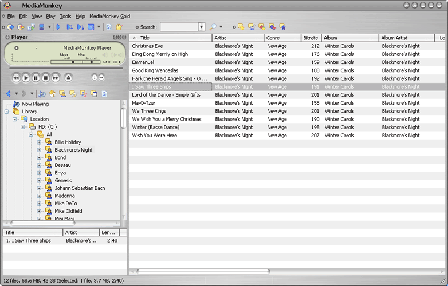Screen dimensions: 448x286
Task: Click the blue Back navigation arrow
Action: (9, 94)
